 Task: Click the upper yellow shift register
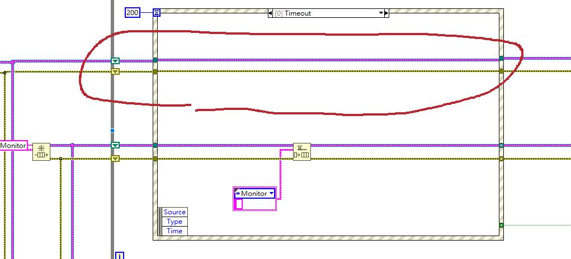tap(115, 71)
